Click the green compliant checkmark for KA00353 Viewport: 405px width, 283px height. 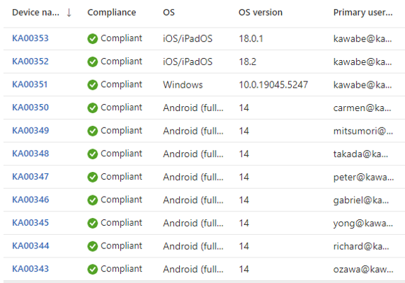point(93,39)
